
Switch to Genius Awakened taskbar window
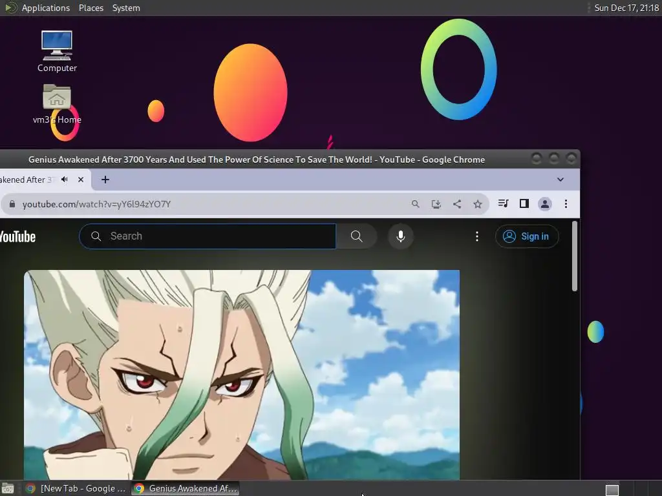point(186,488)
